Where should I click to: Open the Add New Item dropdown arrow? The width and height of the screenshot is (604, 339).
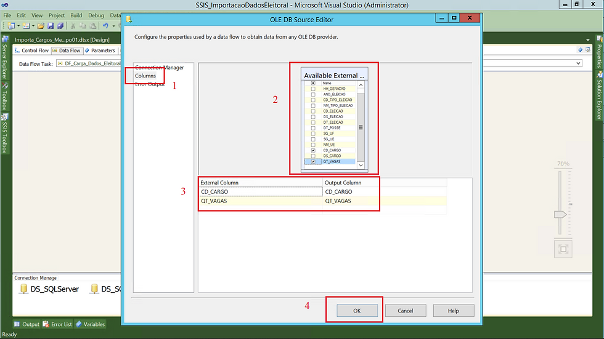click(33, 26)
